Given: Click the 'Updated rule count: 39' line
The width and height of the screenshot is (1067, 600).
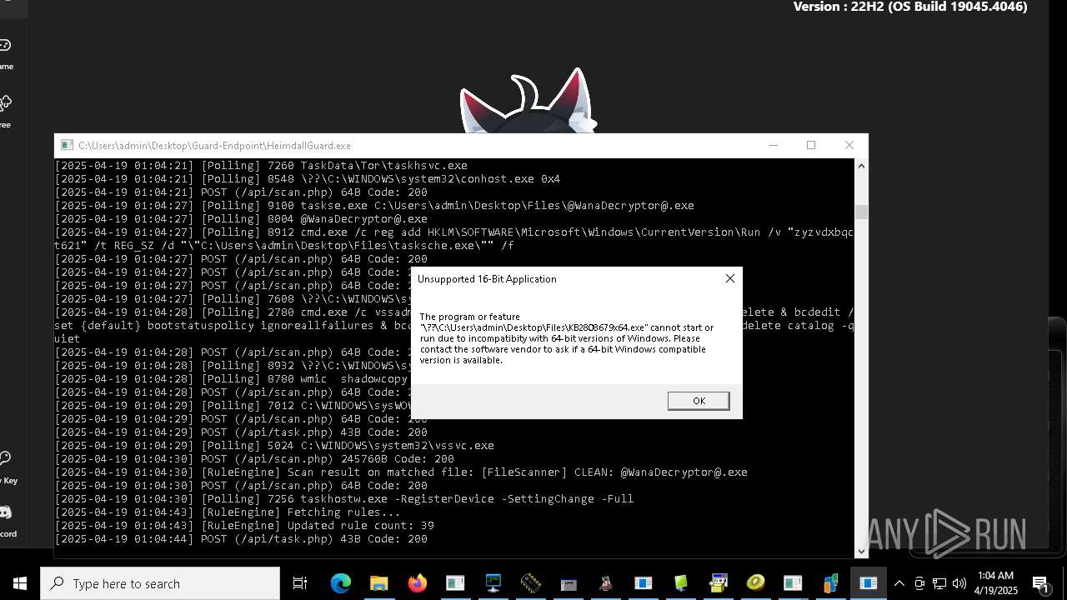Looking at the screenshot, I should click(244, 525).
